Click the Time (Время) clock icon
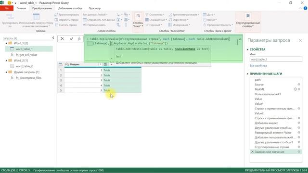This screenshot has width=308, height=173. [205, 20]
